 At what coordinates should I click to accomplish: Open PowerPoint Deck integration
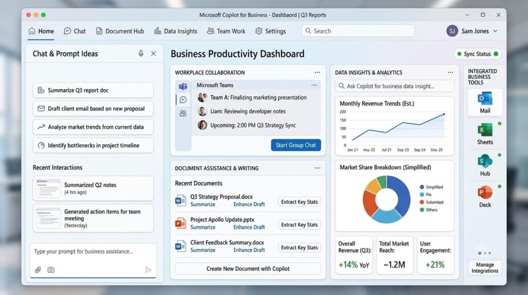[485, 196]
